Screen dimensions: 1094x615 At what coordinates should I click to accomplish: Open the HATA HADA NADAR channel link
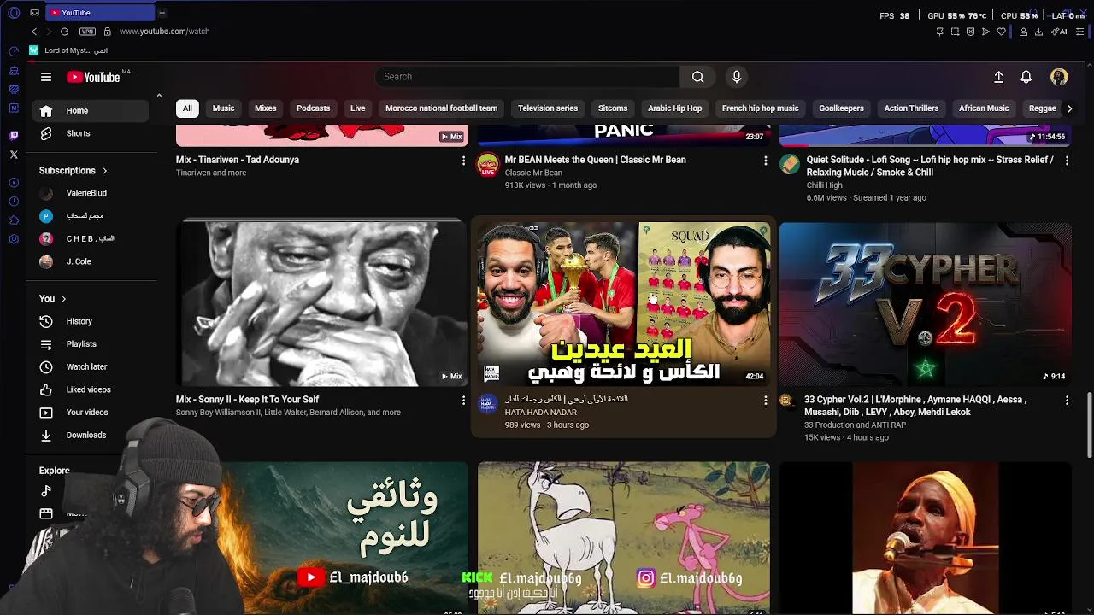click(540, 413)
